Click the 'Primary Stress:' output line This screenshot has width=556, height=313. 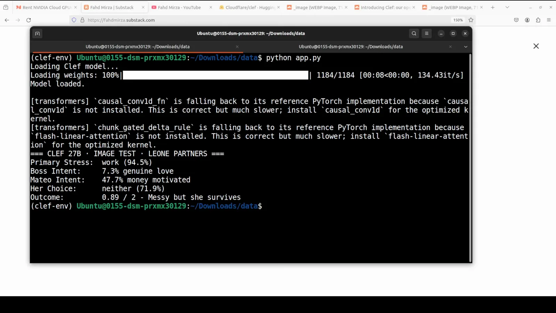pos(91,162)
